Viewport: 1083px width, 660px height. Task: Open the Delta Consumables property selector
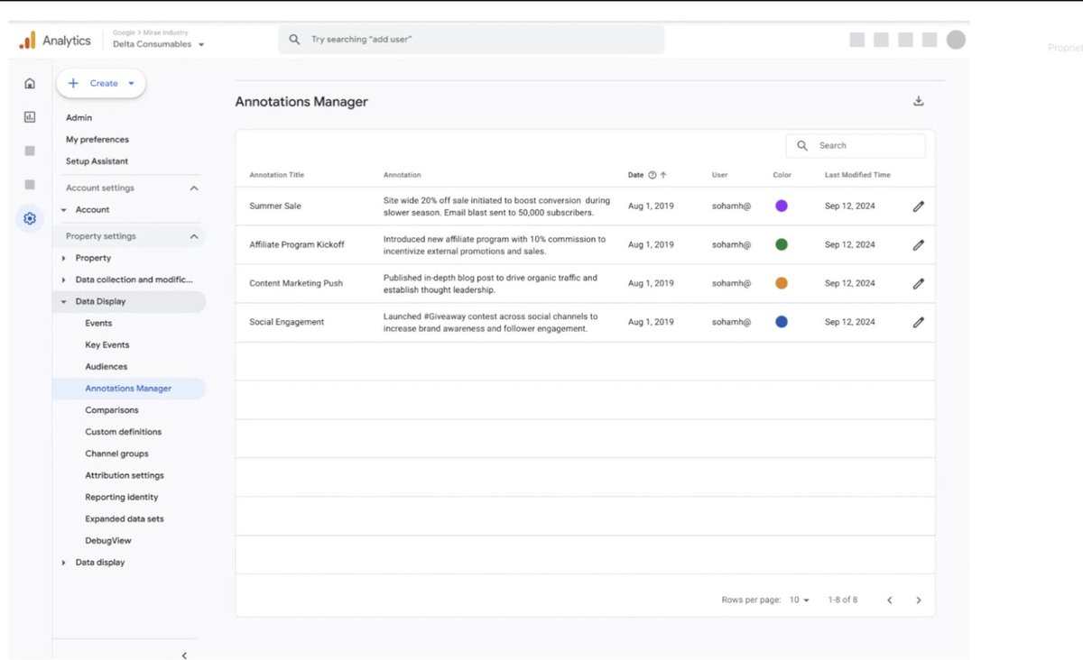[153, 43]
